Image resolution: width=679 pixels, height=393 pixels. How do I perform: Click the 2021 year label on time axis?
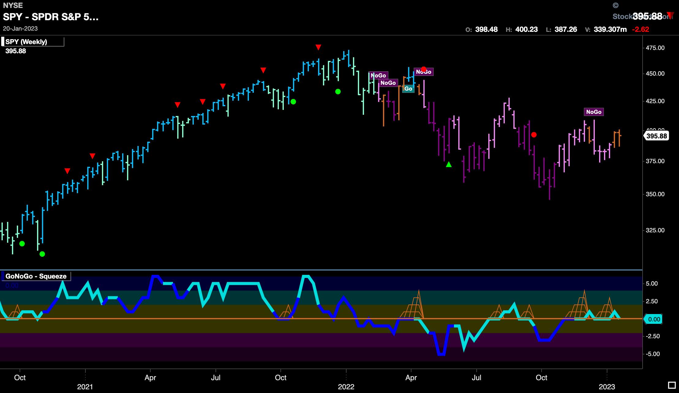pos(85,387)
